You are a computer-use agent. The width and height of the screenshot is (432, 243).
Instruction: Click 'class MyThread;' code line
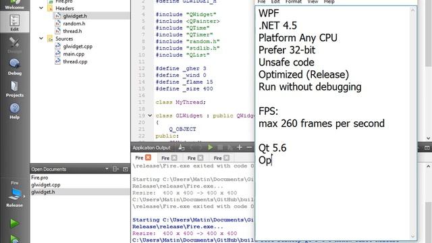point(180,102)
